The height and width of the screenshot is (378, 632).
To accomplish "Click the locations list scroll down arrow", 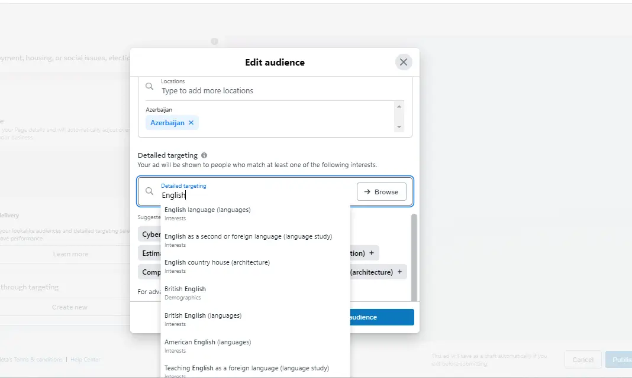I will (399, 127).
